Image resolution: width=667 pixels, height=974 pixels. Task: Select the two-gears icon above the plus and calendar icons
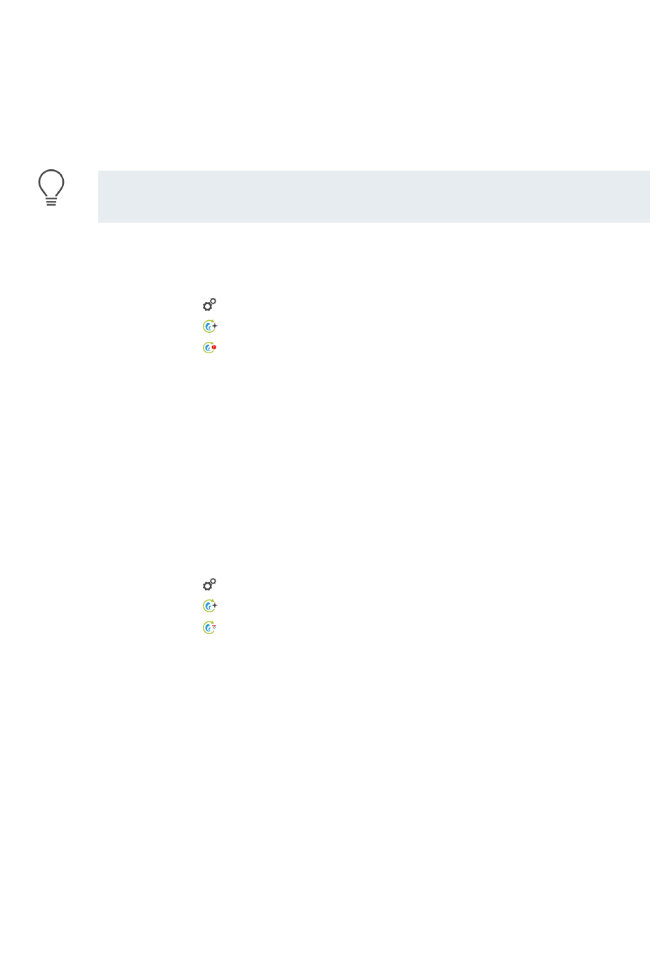[209, 584]
